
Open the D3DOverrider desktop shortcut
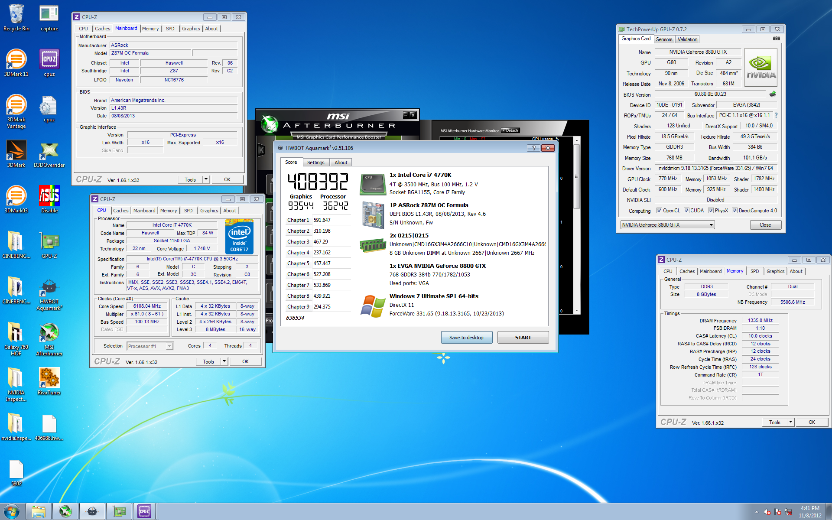tap(49, 154)
